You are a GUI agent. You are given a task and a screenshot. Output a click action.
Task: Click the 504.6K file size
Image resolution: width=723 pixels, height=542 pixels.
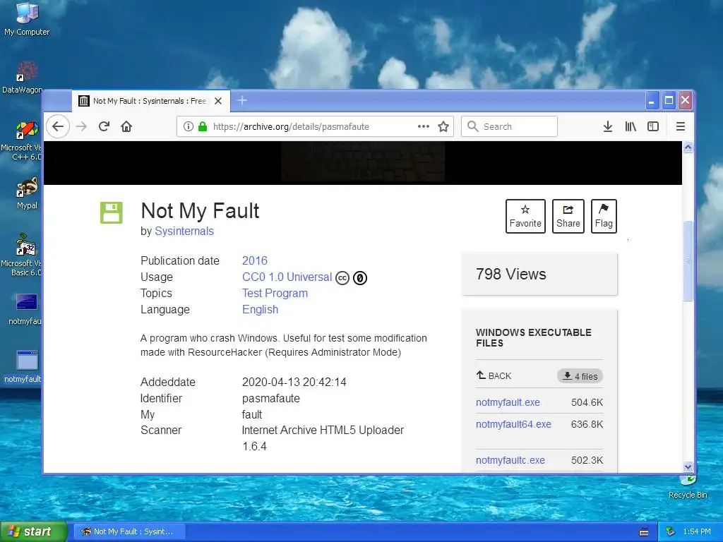pyautogui.click(x=587, y=402)
